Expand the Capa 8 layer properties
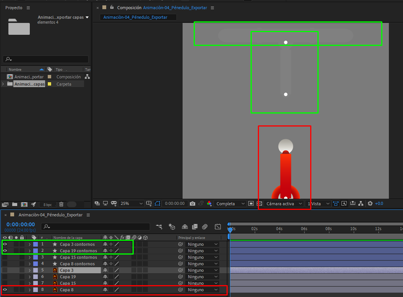 pos(29,289)
